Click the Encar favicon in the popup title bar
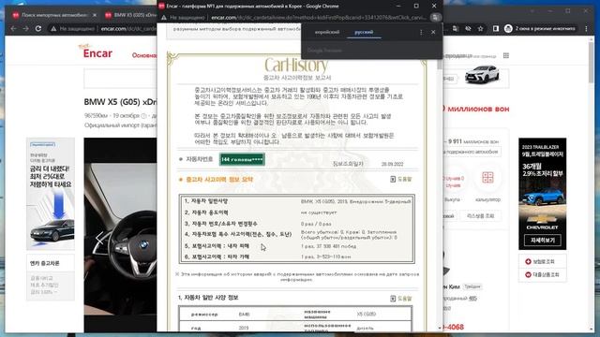Image resolution: width=600 pixels, height=337 pixels. [x=161, y=7]
